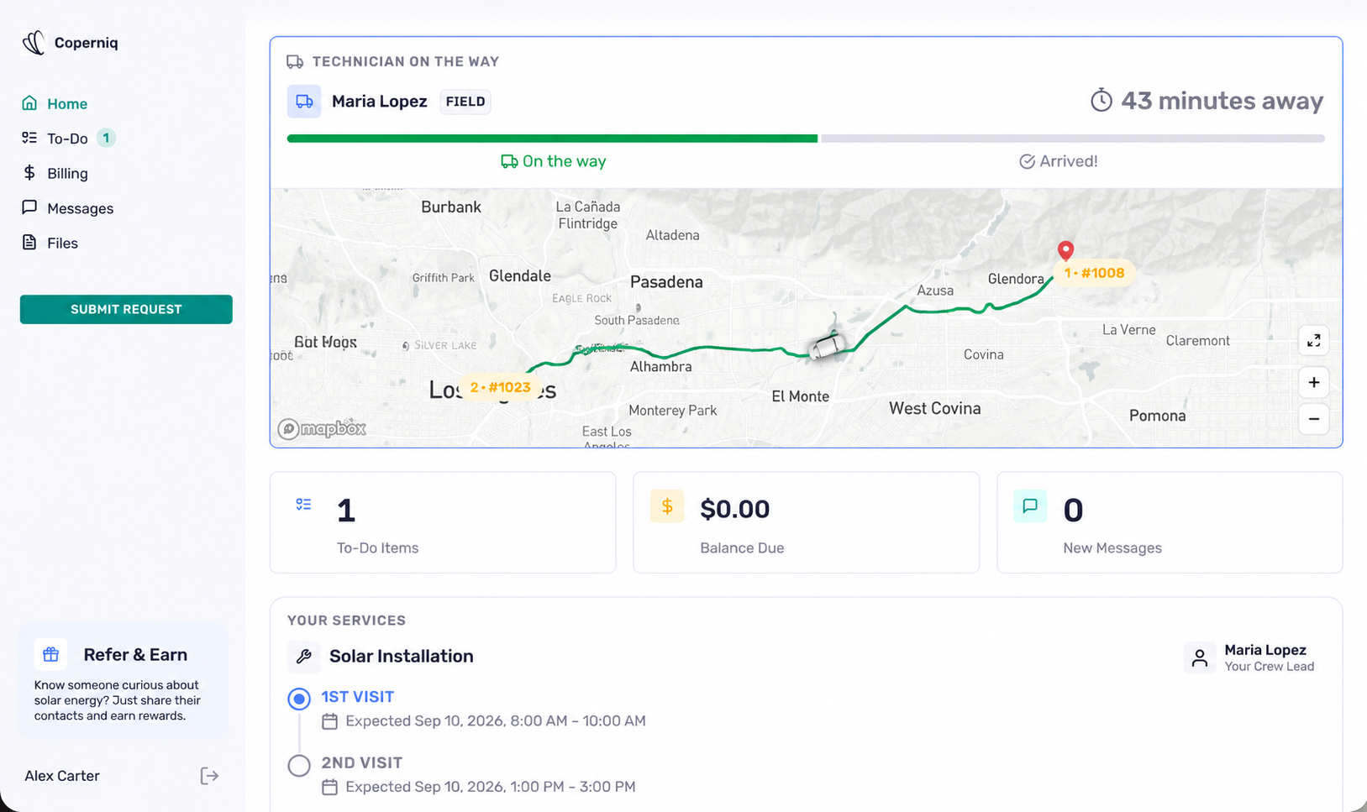1367x812 pixels.
Task: Click the crew lead person icon
Action: (x=1200, y=657)
